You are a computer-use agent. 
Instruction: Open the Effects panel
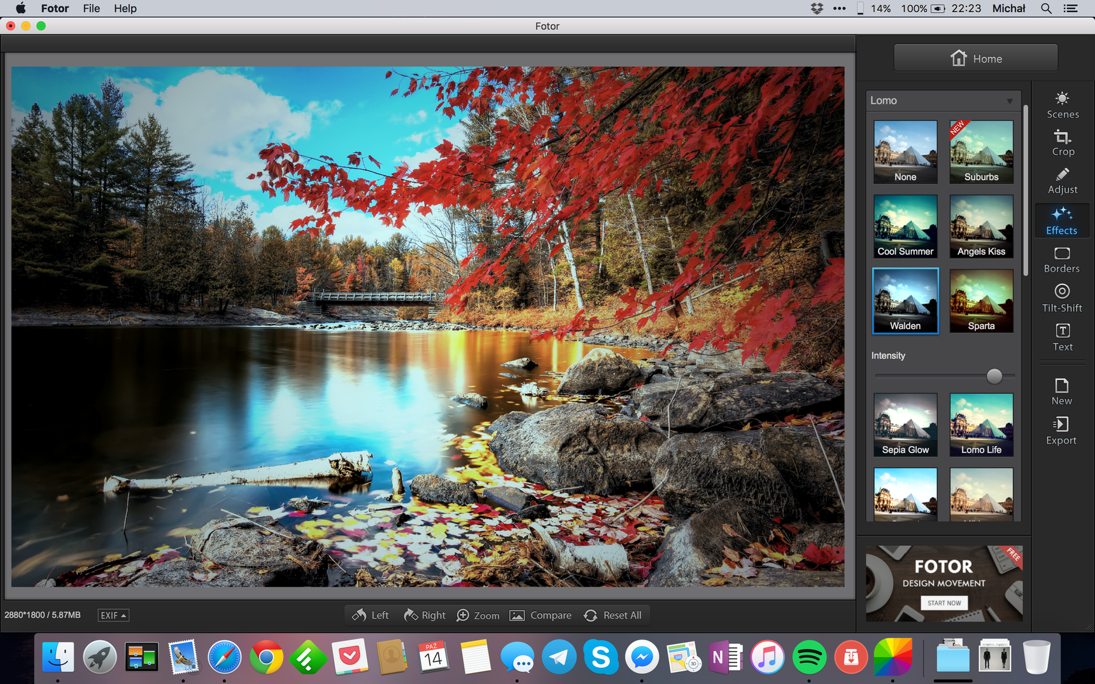[1061, 221]
